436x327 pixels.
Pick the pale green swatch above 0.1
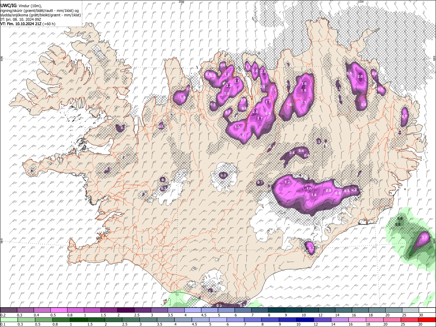[x=9, y=320]
